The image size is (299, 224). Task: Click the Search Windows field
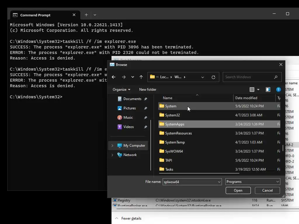coord(252,77)
